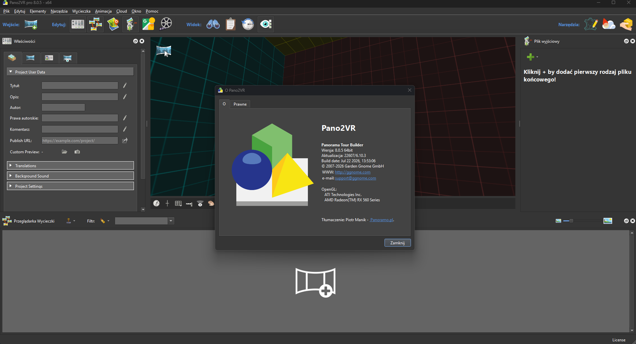Open the Cloud browser tool icon

[x=608, y=25]
